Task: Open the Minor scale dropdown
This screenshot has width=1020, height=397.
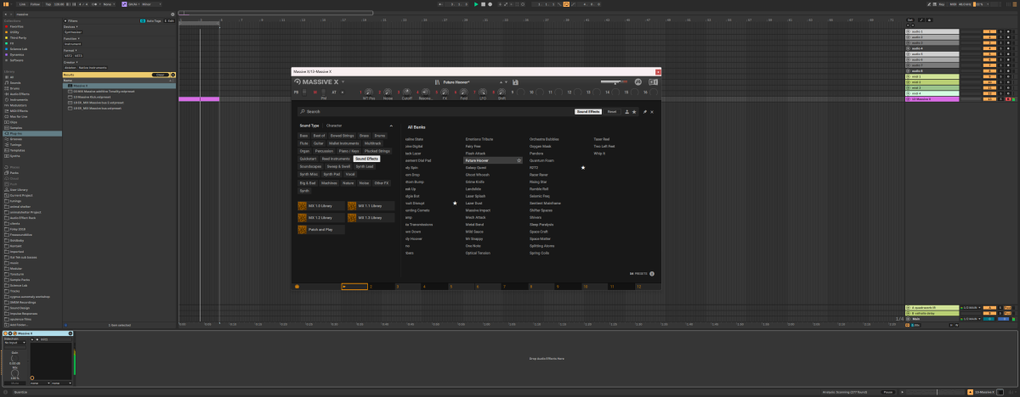Action: pos(151,4)
